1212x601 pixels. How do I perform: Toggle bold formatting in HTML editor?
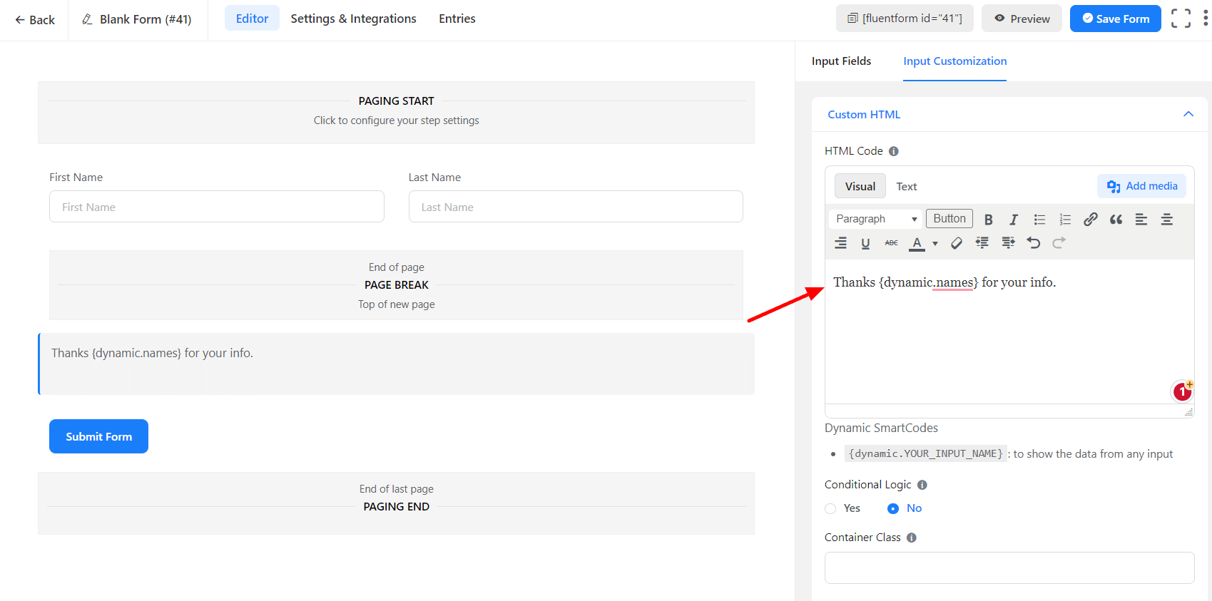tap(988, 220)
